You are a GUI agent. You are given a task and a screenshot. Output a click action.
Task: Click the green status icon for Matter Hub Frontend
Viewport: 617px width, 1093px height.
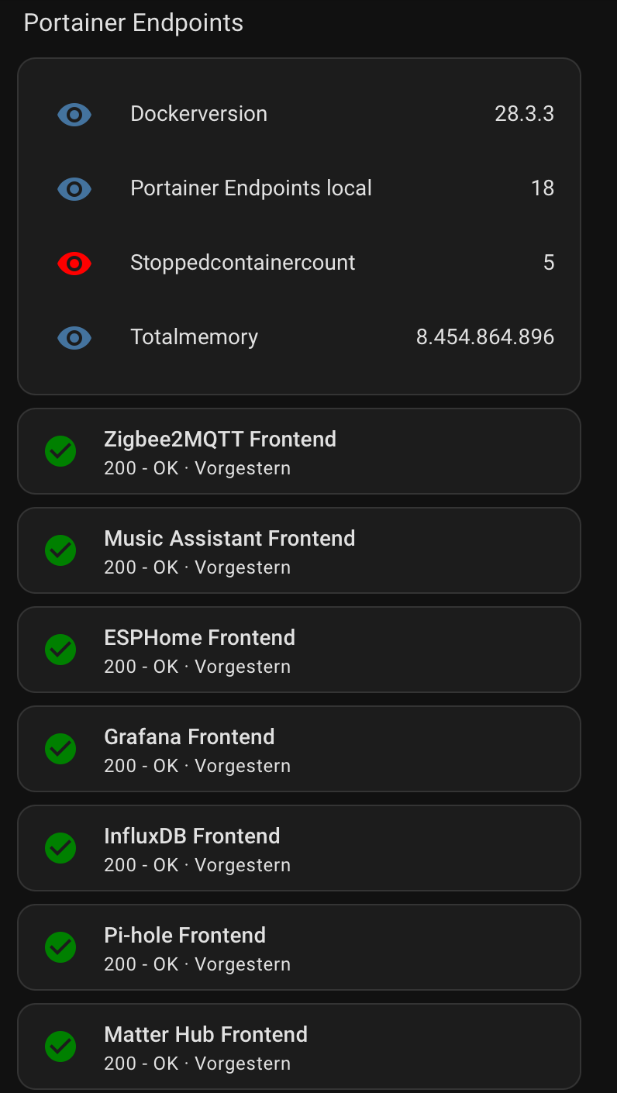[60, 1046]
